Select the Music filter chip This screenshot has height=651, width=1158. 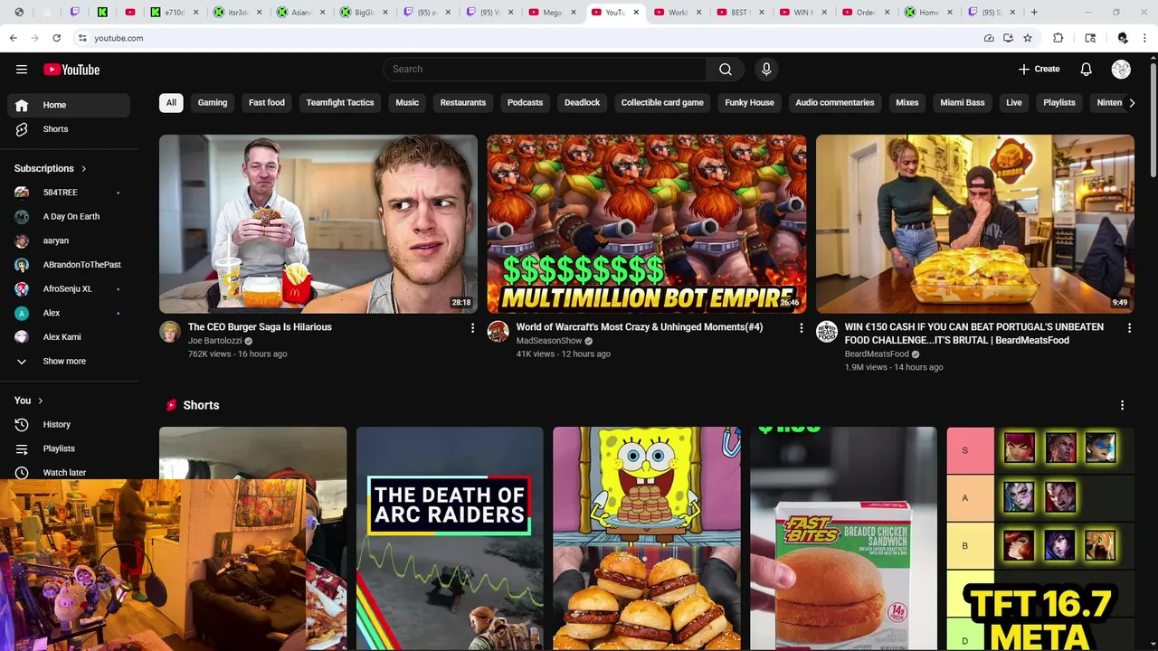tap(407, 103)
